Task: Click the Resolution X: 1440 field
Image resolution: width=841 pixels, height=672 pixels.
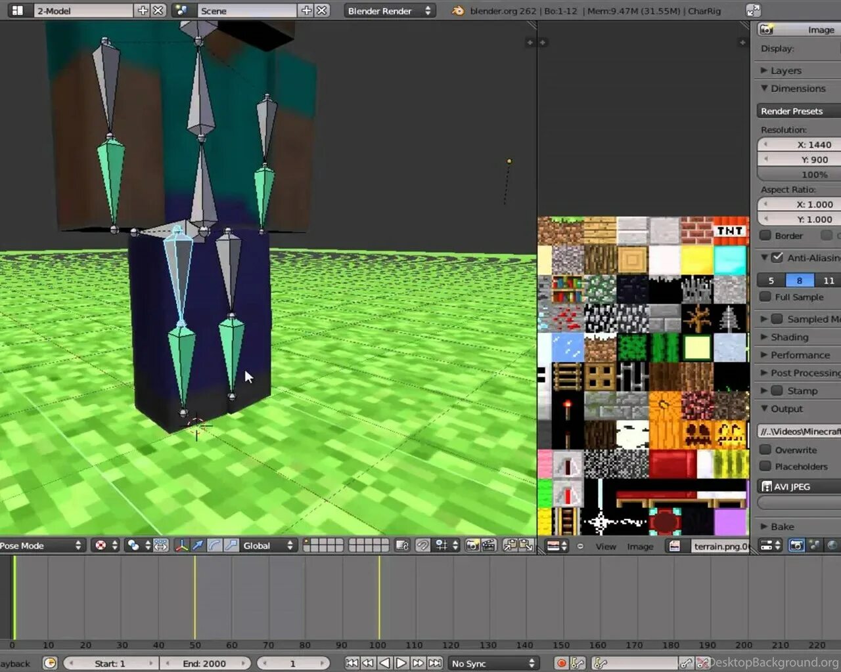Action: 799,144
